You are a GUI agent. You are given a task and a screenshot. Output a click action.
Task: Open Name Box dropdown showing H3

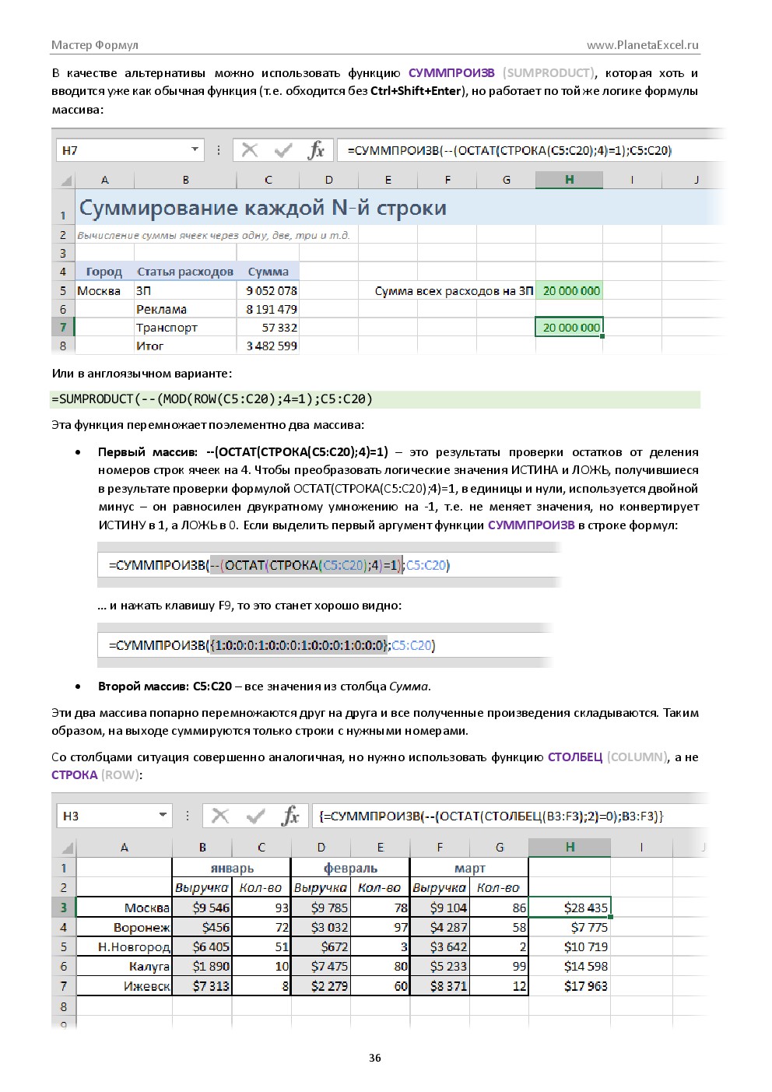(x=162, y=816)
